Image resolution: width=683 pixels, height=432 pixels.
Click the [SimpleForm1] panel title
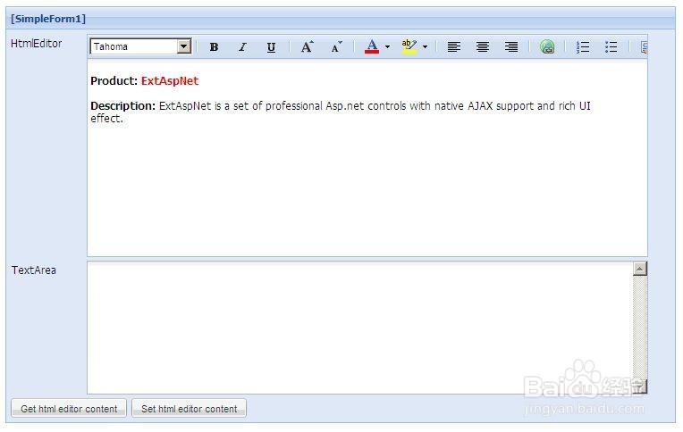(48, 19)
